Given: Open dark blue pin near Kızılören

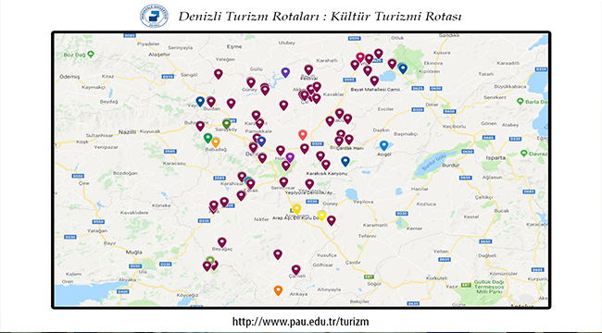Looking at the screenshot, I should pos(402,68).
